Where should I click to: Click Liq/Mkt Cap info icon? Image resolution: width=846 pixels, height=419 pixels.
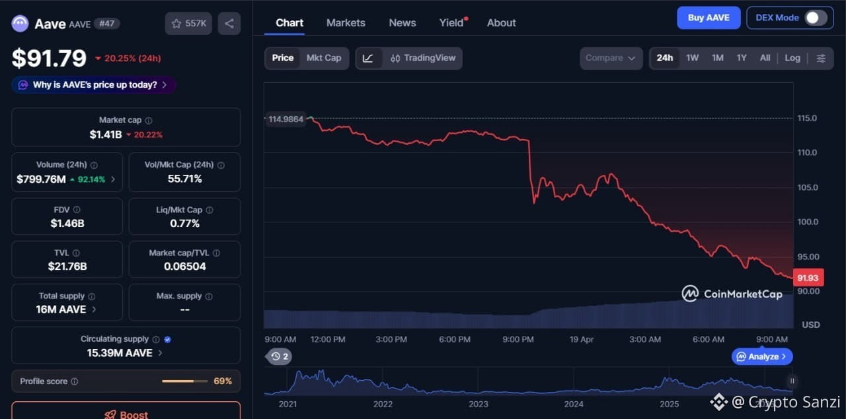[210, 210]
